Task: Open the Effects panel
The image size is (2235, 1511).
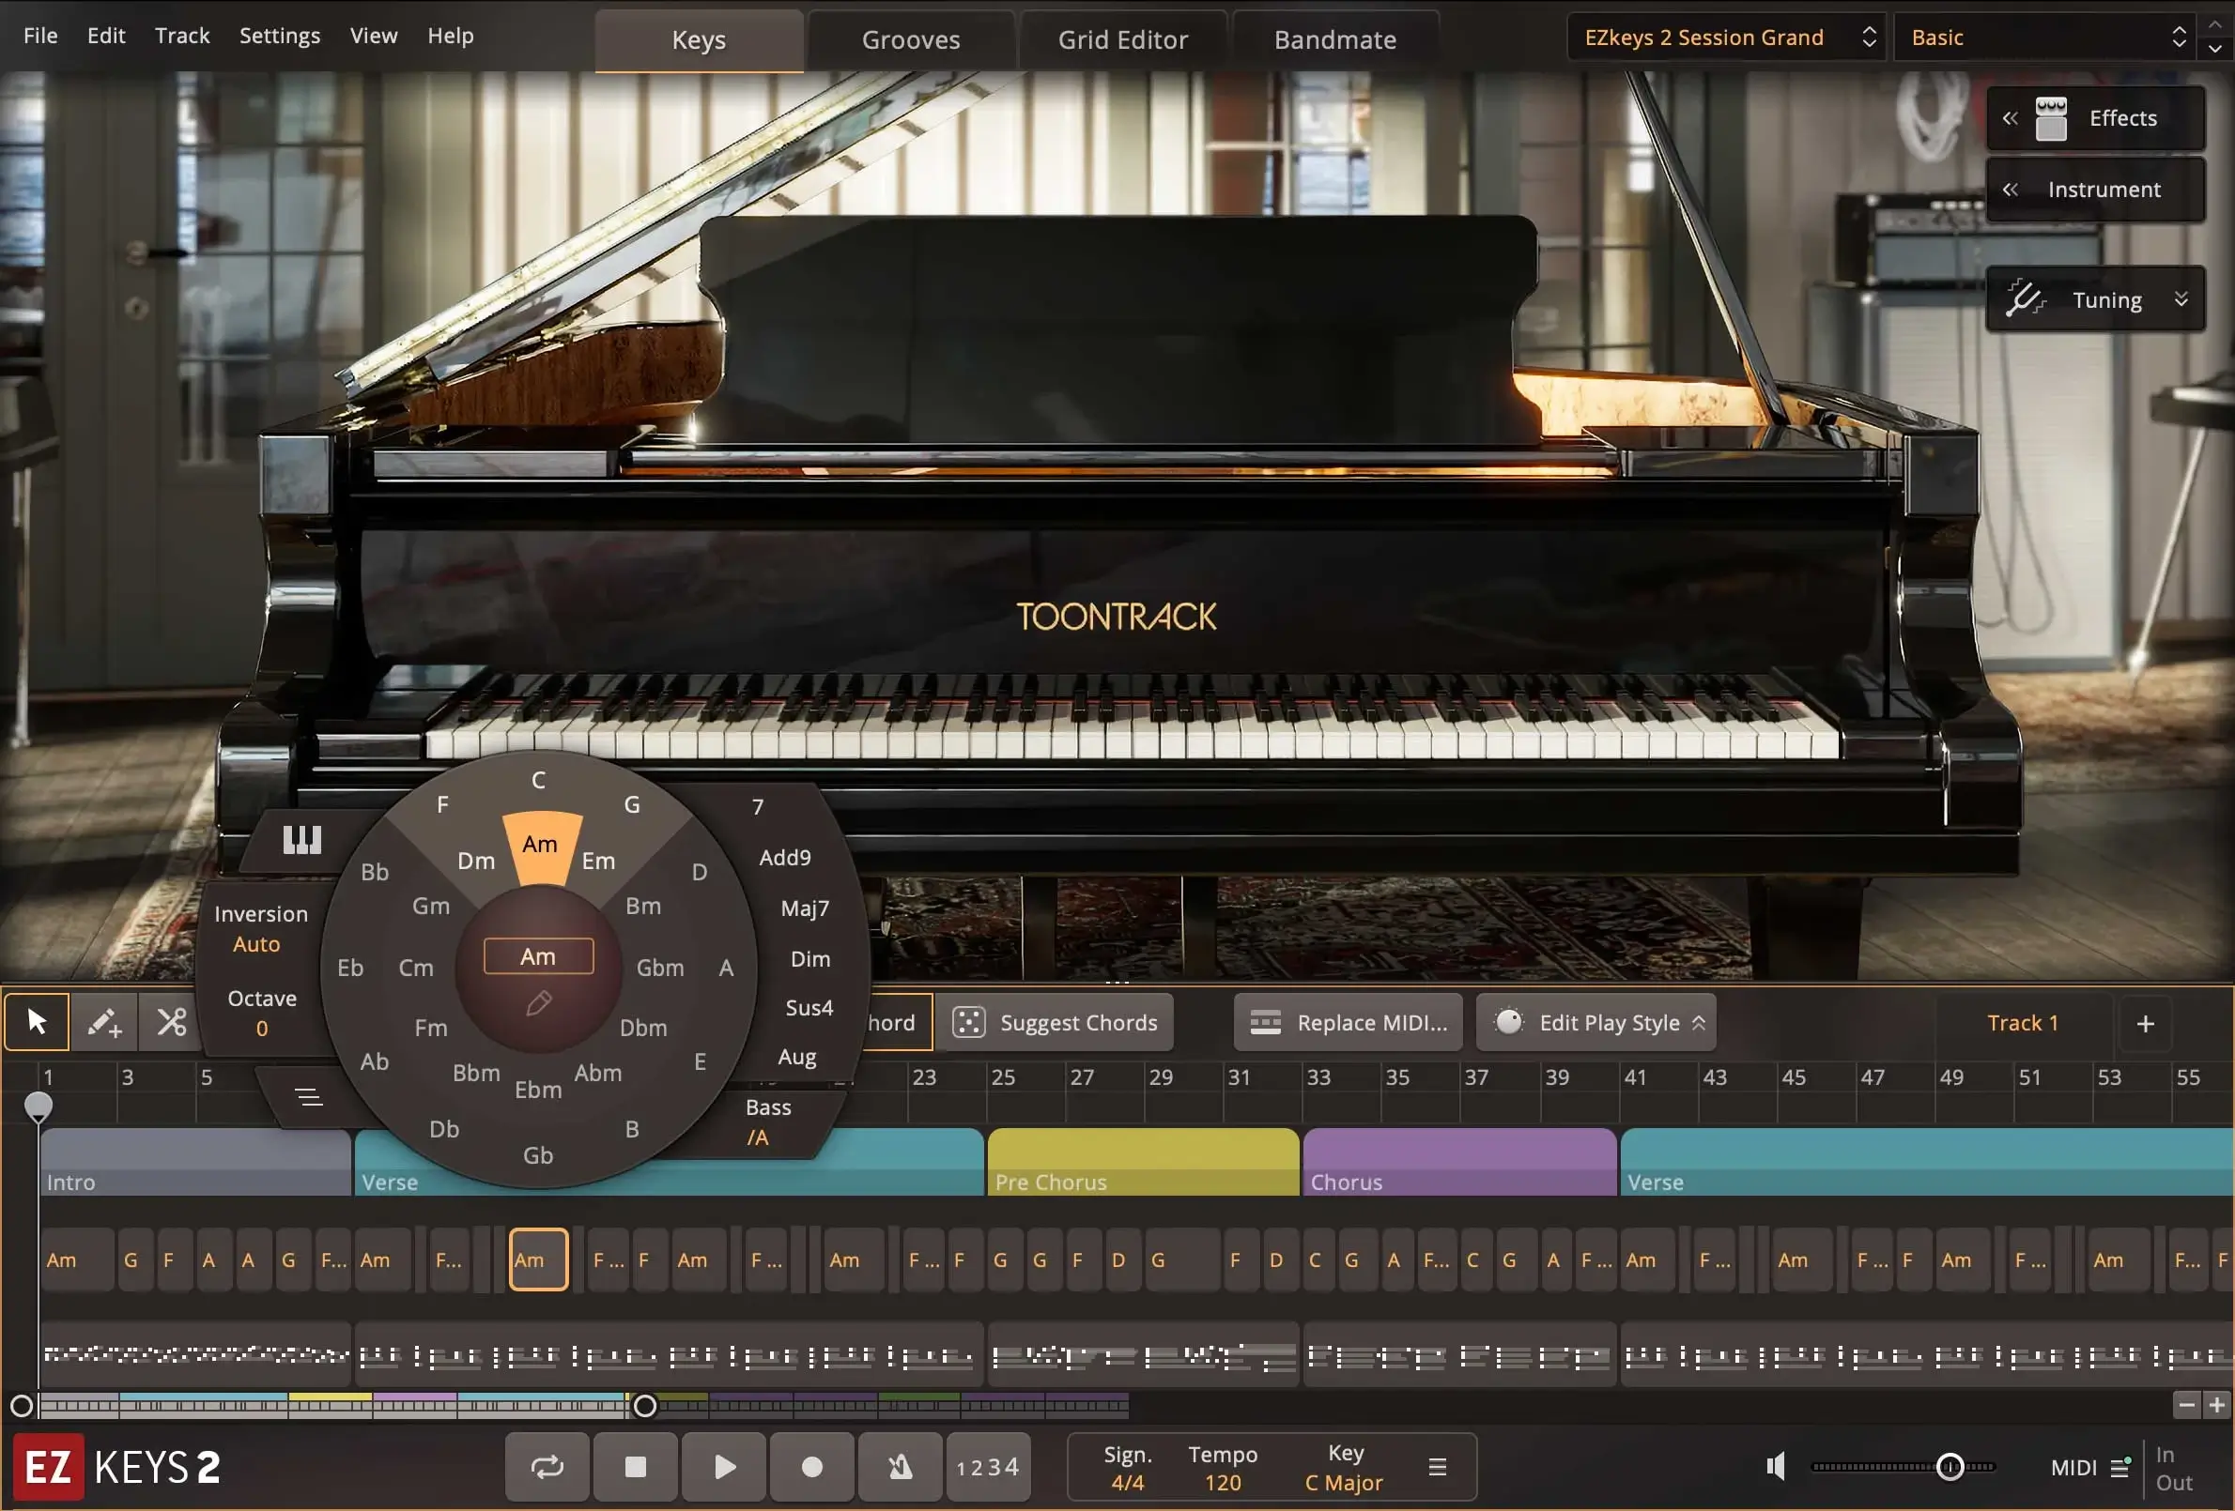Action: [2097, 117]
